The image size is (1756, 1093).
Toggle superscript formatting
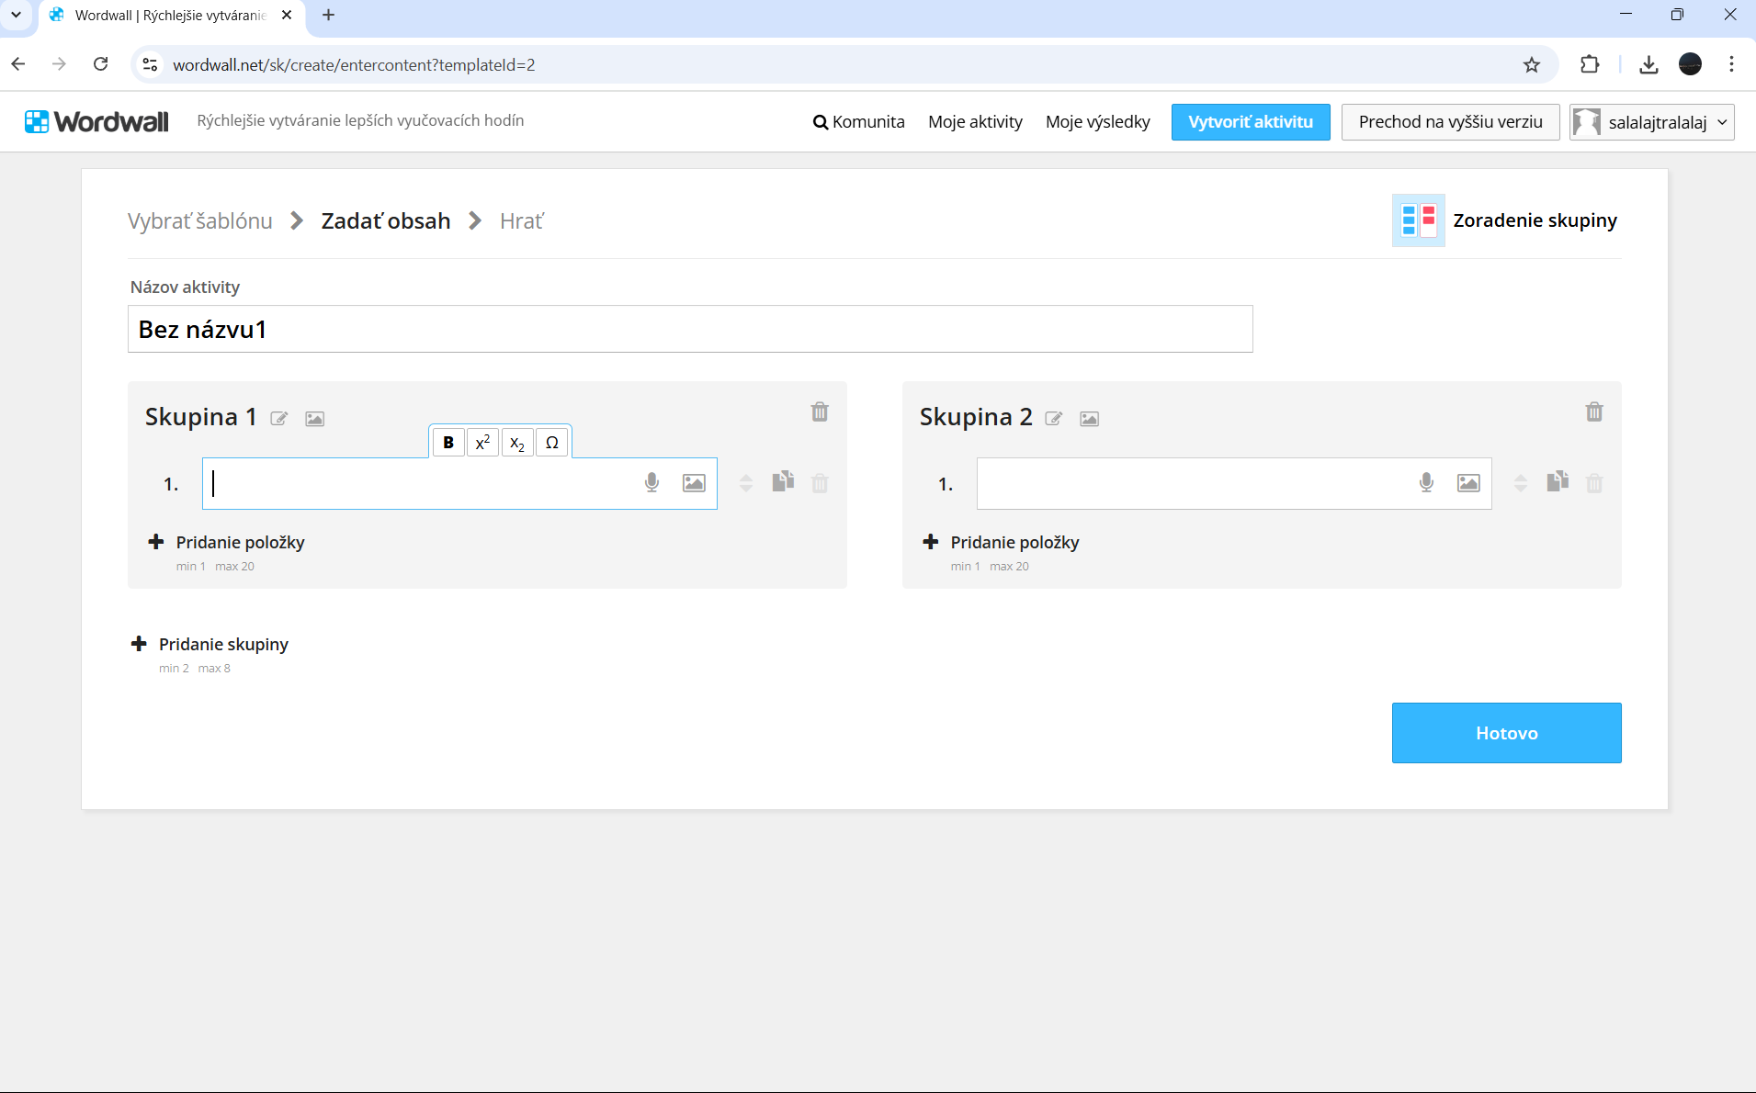pyautogui.click(x=482, y=443)
